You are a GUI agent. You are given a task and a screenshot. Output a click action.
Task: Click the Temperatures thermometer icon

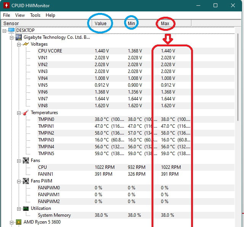pyautogui.click(x=26, y=113)
